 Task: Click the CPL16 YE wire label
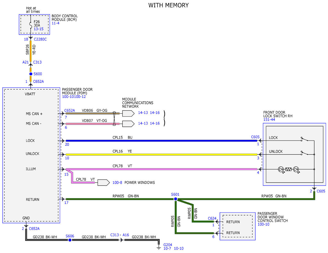coord(122,151)
